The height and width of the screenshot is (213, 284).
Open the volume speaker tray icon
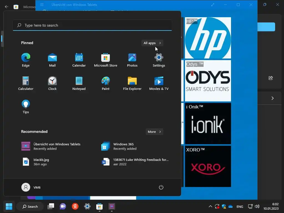pyautogui.click(x=257, y=206)
